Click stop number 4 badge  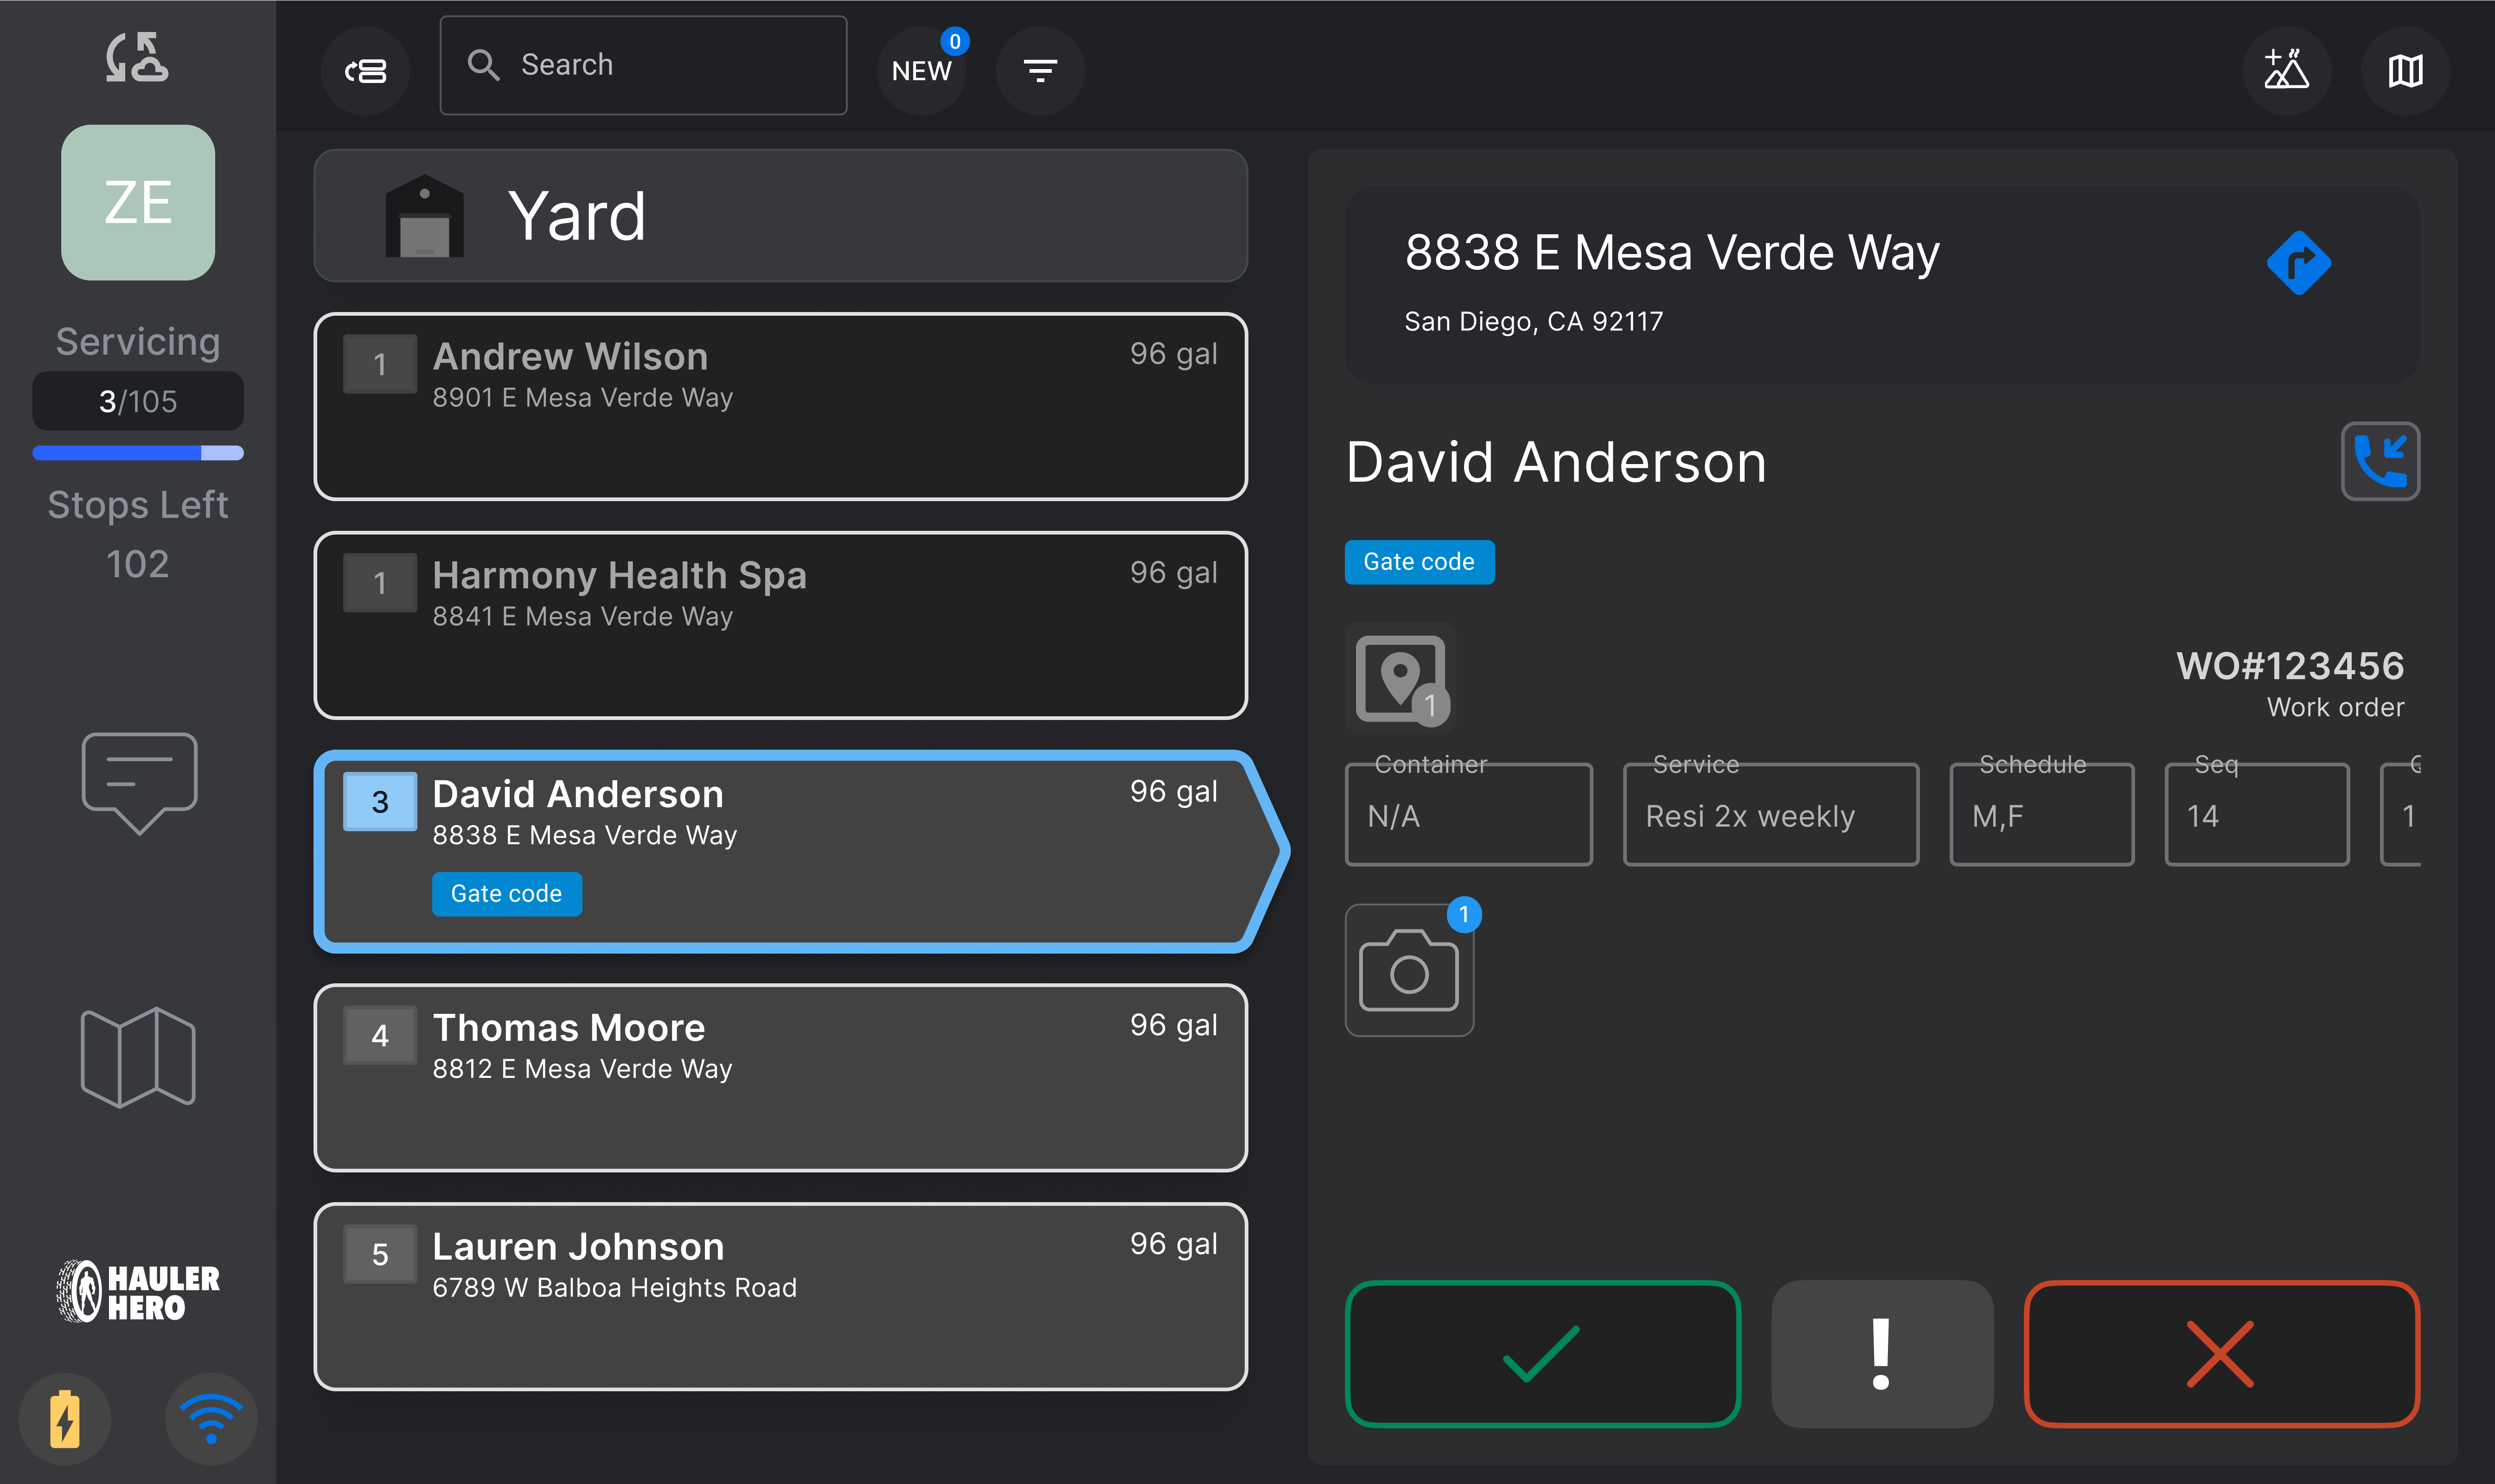coord(380,1035)
